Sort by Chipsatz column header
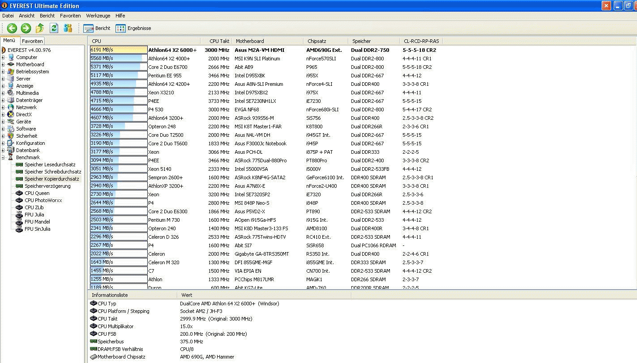 coord(326,41)
